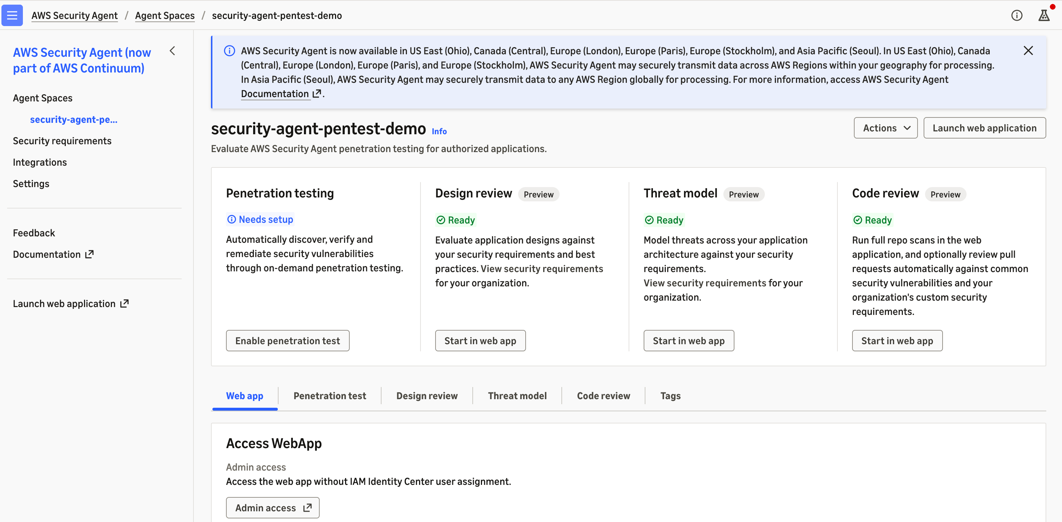This screenshot has height=522, width=1062.
Task: Click the AWS Security Agent sidebar heading
Action: pyautogui.click(x=82, y=60)
